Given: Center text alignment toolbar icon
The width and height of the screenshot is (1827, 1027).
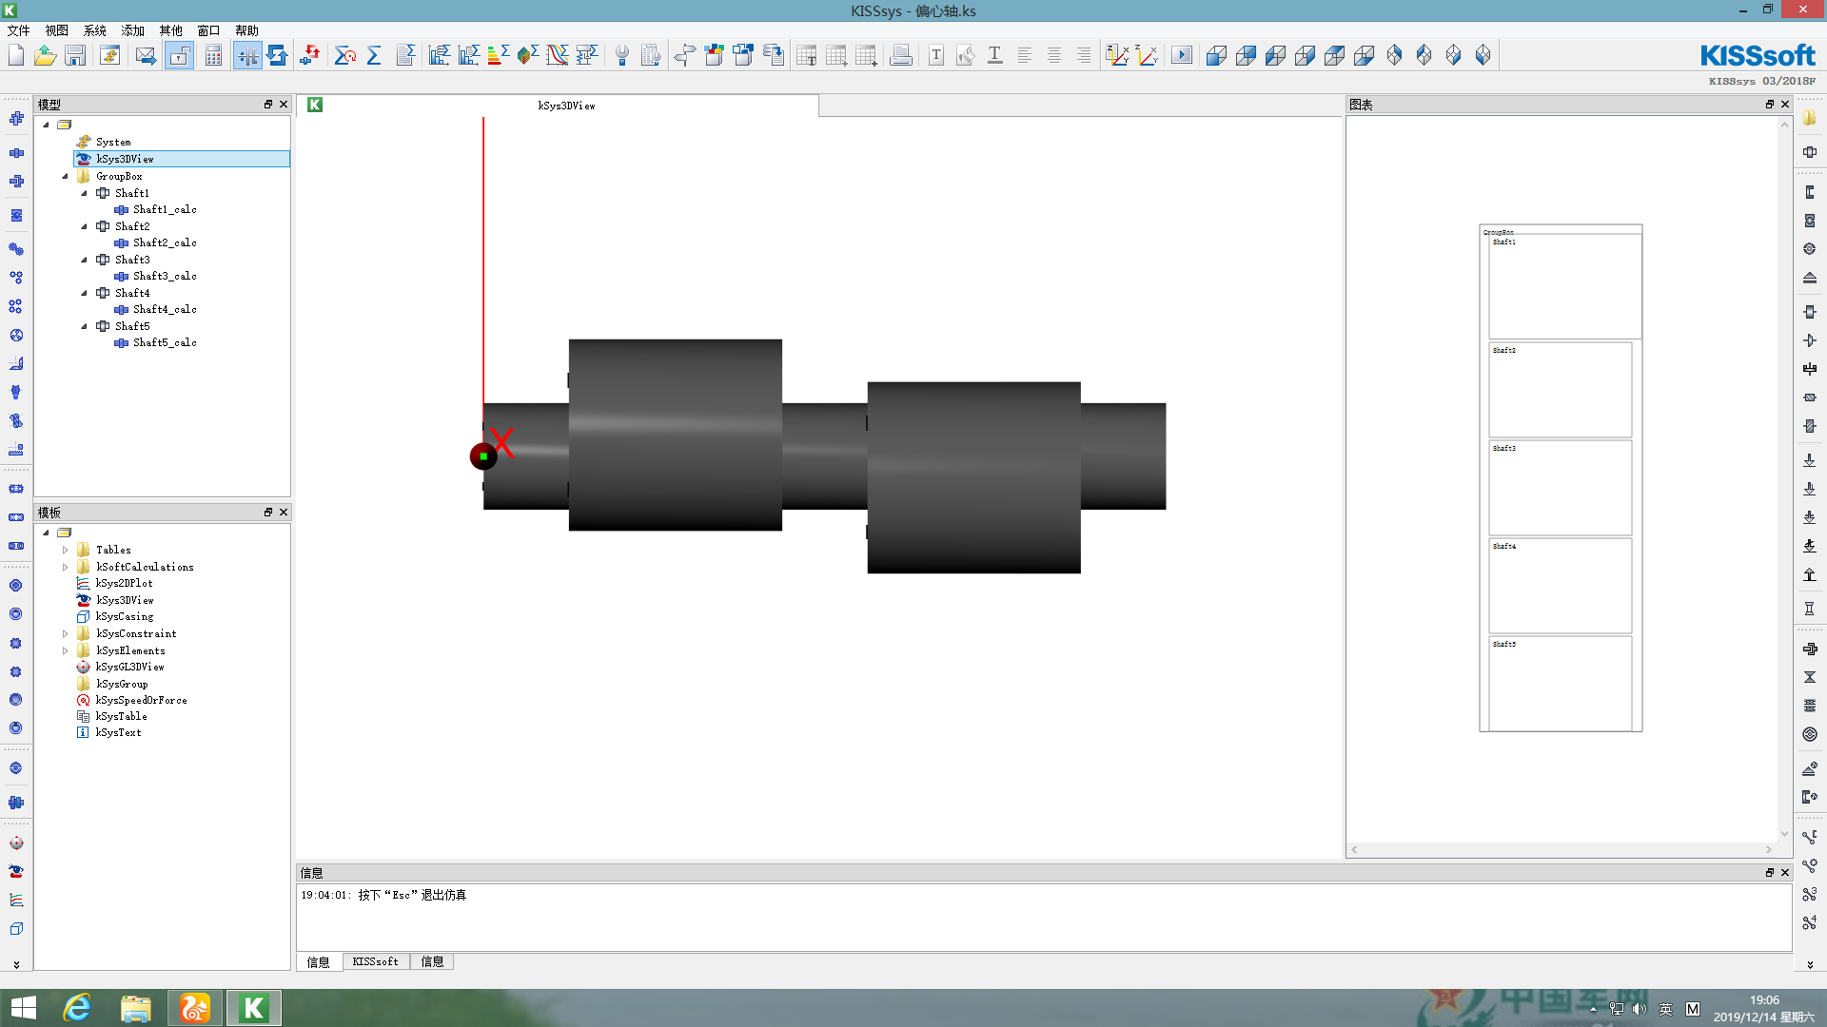Looking at the screenshot, I should (x=1054, y=55).
